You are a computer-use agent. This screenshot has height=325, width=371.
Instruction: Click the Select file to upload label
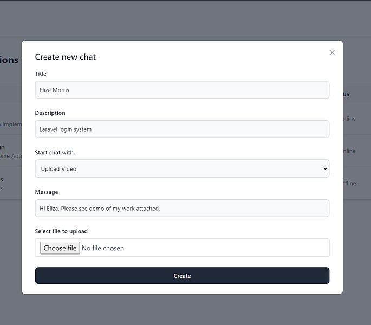click(x=61, y=231)
